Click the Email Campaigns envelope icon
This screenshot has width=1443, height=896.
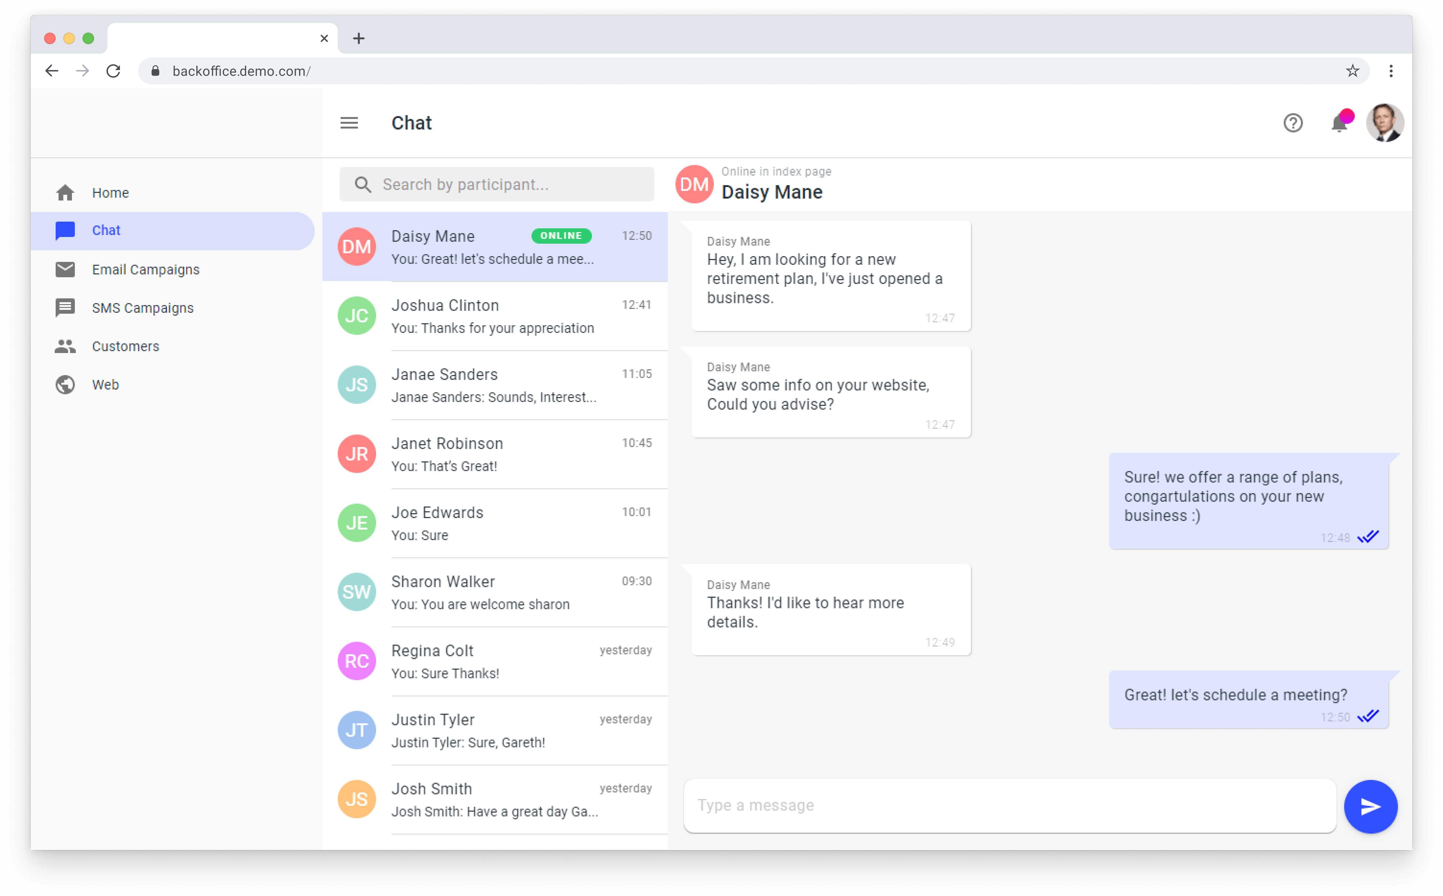pyautogui.click(x=65, y=270)
